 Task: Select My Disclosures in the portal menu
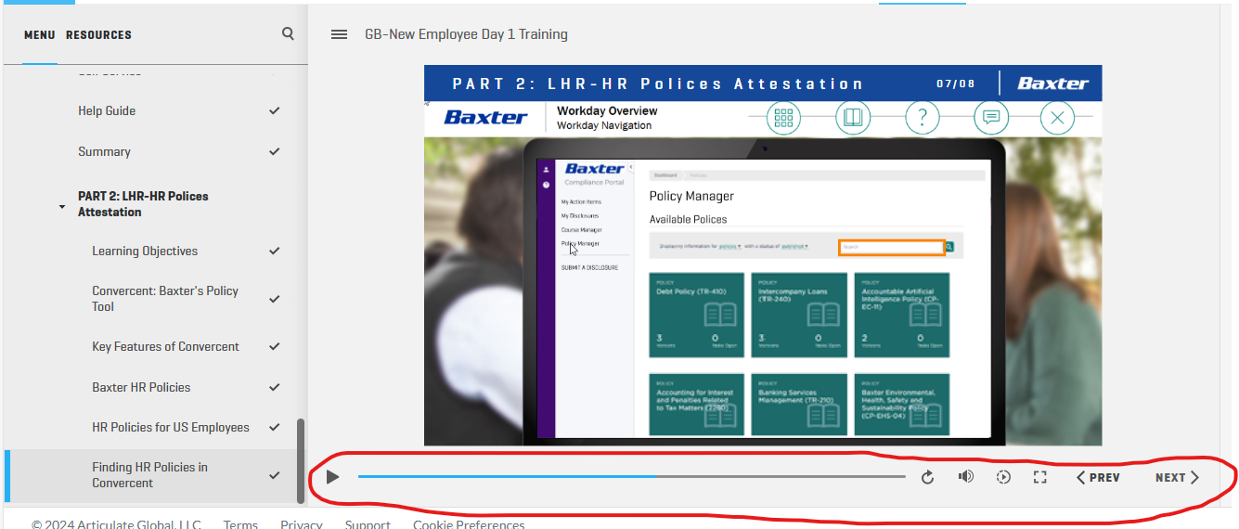pyautogui.click(x=579, y=215)
